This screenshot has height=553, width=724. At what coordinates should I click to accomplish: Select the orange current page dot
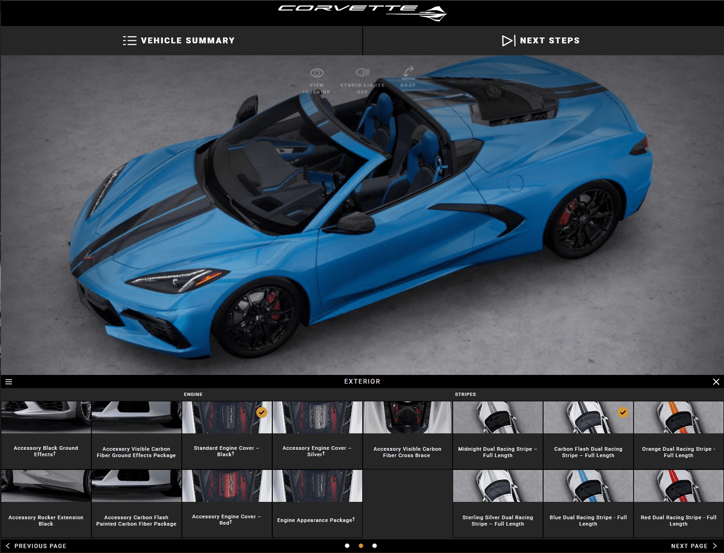361,546
